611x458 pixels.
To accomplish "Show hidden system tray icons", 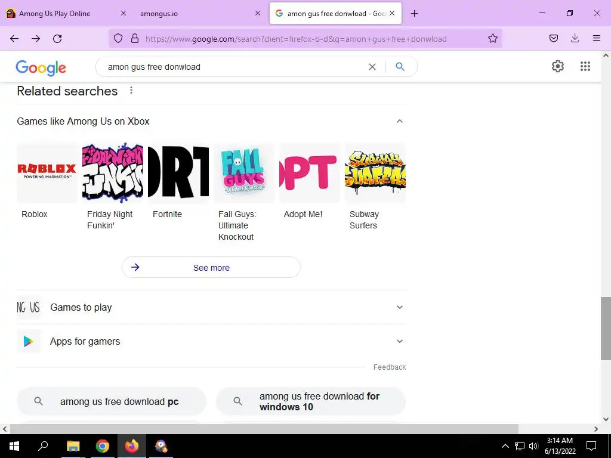I will [x=505, y=446].
